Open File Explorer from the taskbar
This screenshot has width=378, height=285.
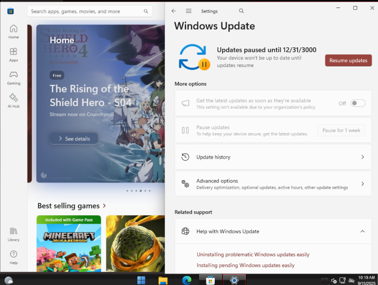[x=163, y=280]
